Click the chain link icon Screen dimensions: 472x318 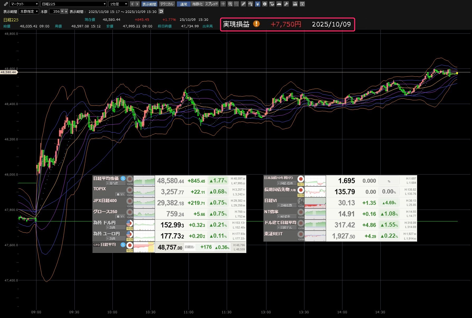[x=6, y=4]
